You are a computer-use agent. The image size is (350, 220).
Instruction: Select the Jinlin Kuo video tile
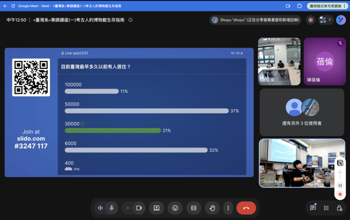(302, 163)
